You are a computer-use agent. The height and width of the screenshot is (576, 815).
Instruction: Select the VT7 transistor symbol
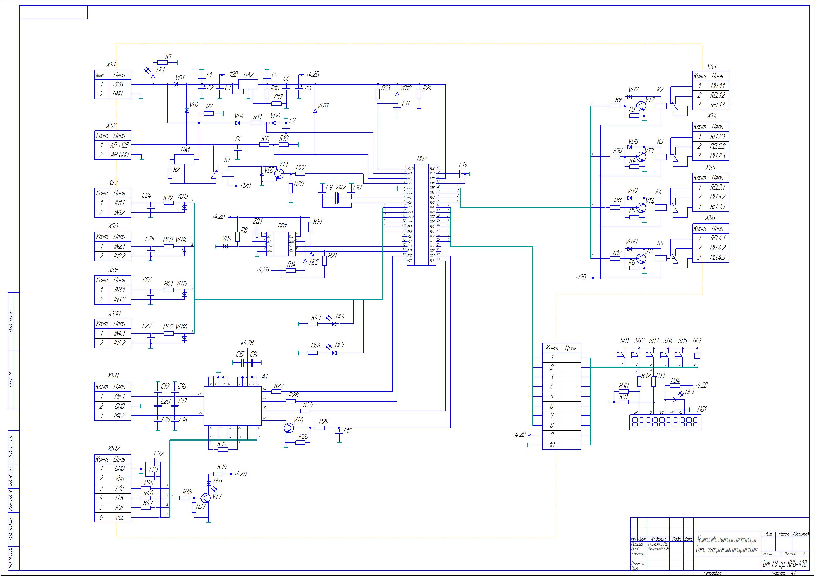click(206, 498)
